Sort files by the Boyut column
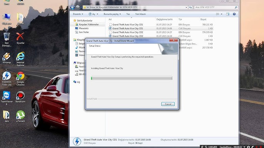The height and width of the screenshot is (148, 264). tap(203, 20)
